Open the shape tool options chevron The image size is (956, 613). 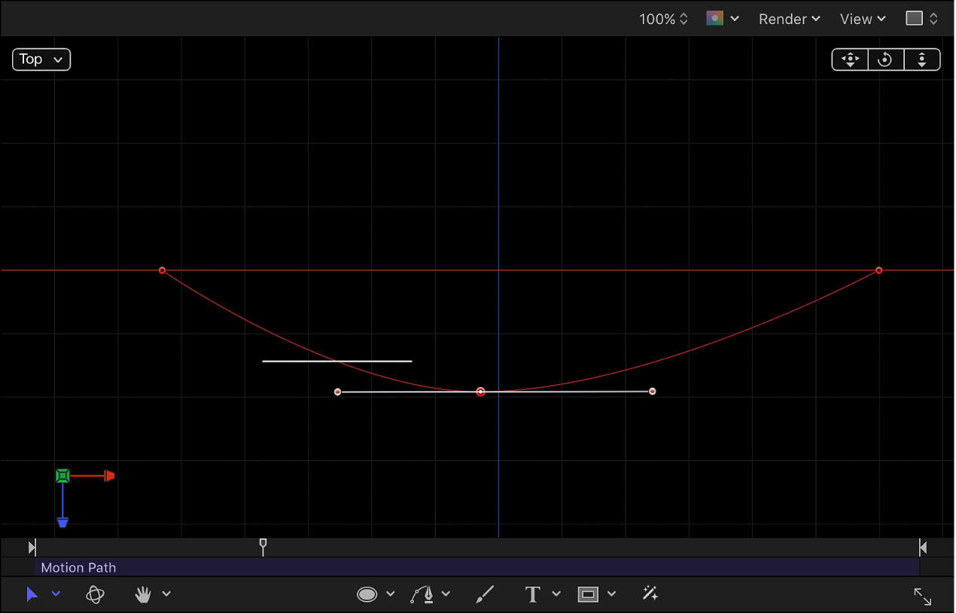[389, 594]
